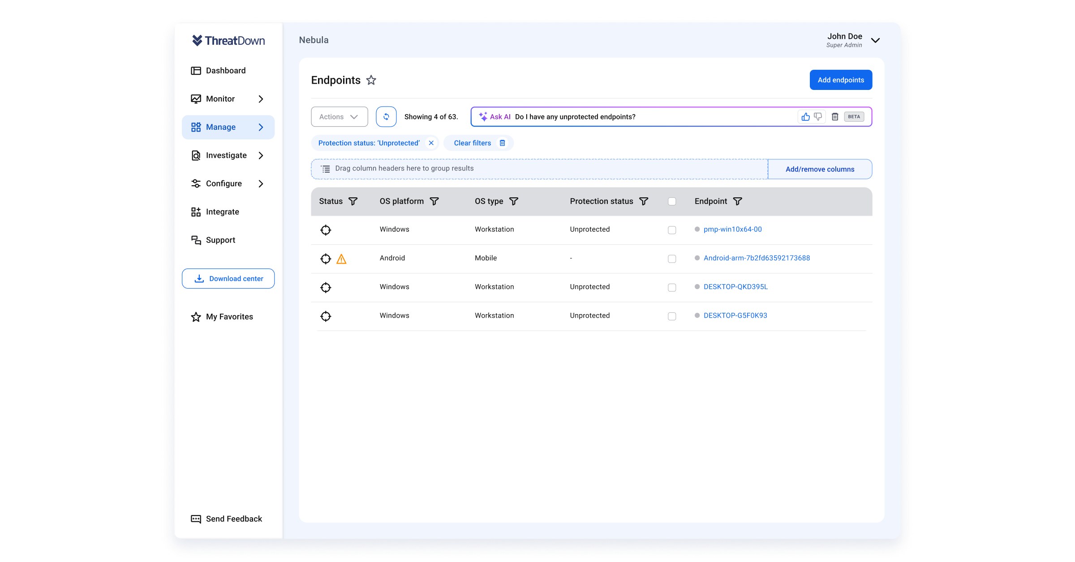Viewport: 1075px width, 562px height.
Task: Open endpoint DESKTOP-QKD395L
Action: pos(735,287)
